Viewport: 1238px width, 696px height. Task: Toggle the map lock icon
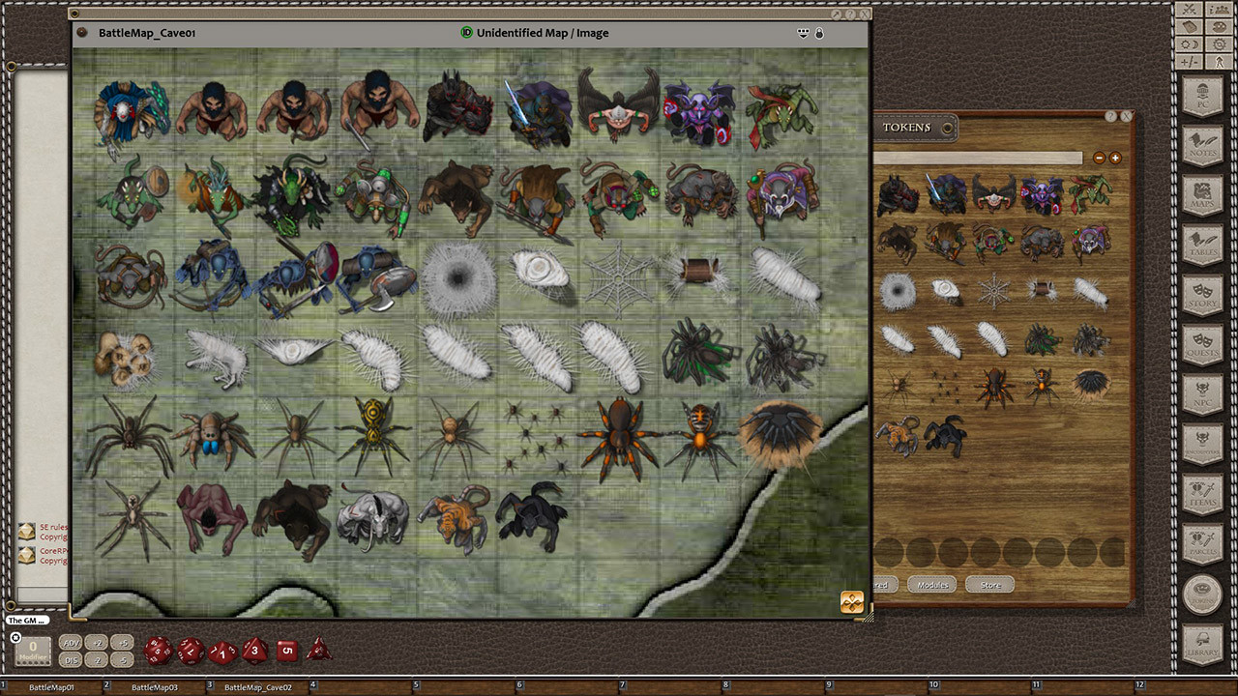[819, 33]
